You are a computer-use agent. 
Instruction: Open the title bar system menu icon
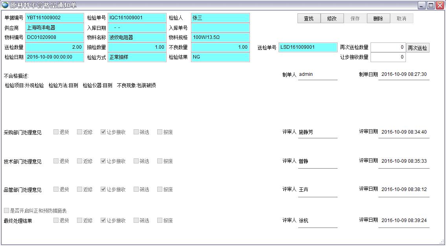pos(5,5)
